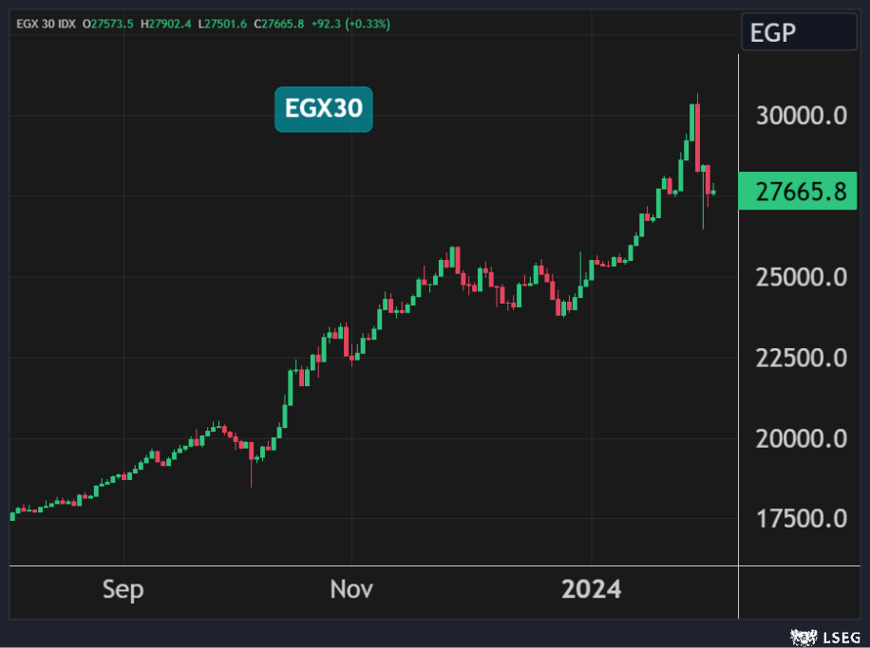Select the Nov marker on time axis
The image size is (870, 648).
pos(351,589)
